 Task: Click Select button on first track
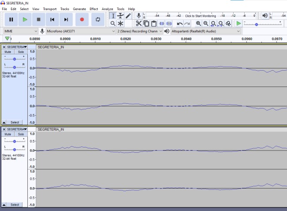[15, 122]
